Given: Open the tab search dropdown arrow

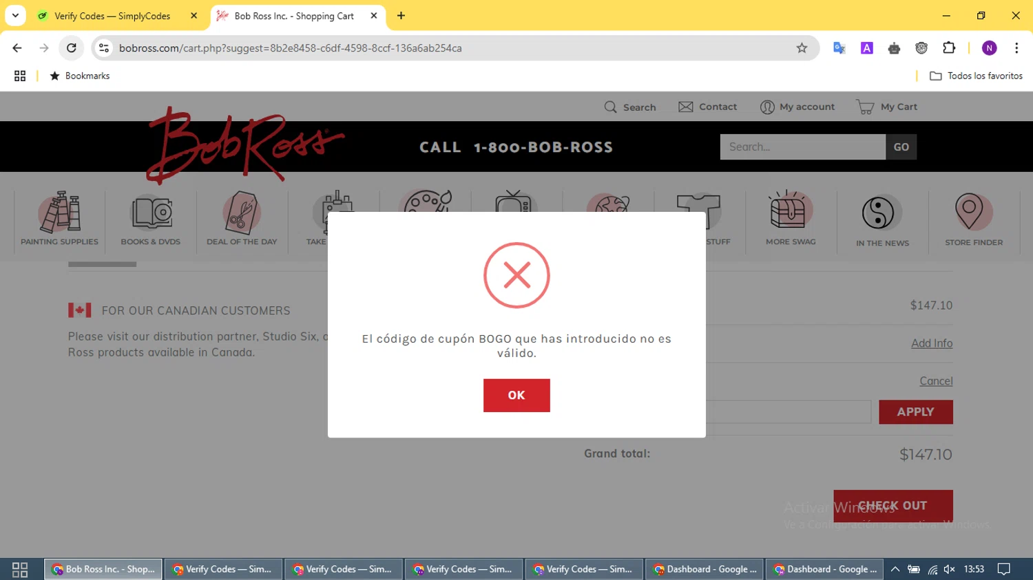Looking at the screenshot, I should point(15,15).
